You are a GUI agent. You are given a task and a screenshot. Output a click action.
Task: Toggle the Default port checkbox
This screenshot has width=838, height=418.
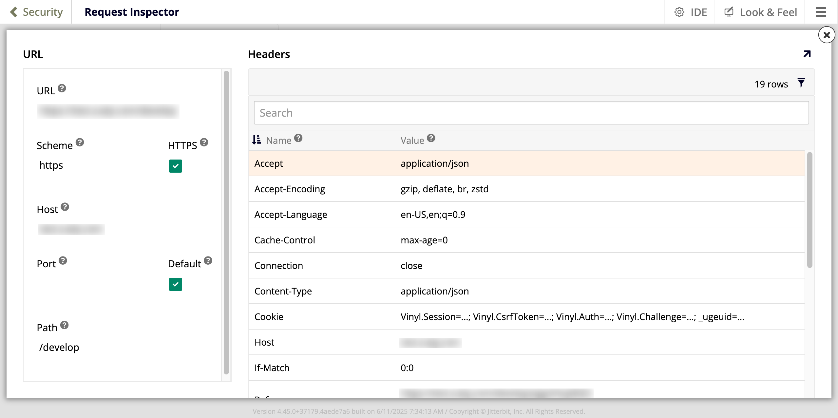[176, 284]
